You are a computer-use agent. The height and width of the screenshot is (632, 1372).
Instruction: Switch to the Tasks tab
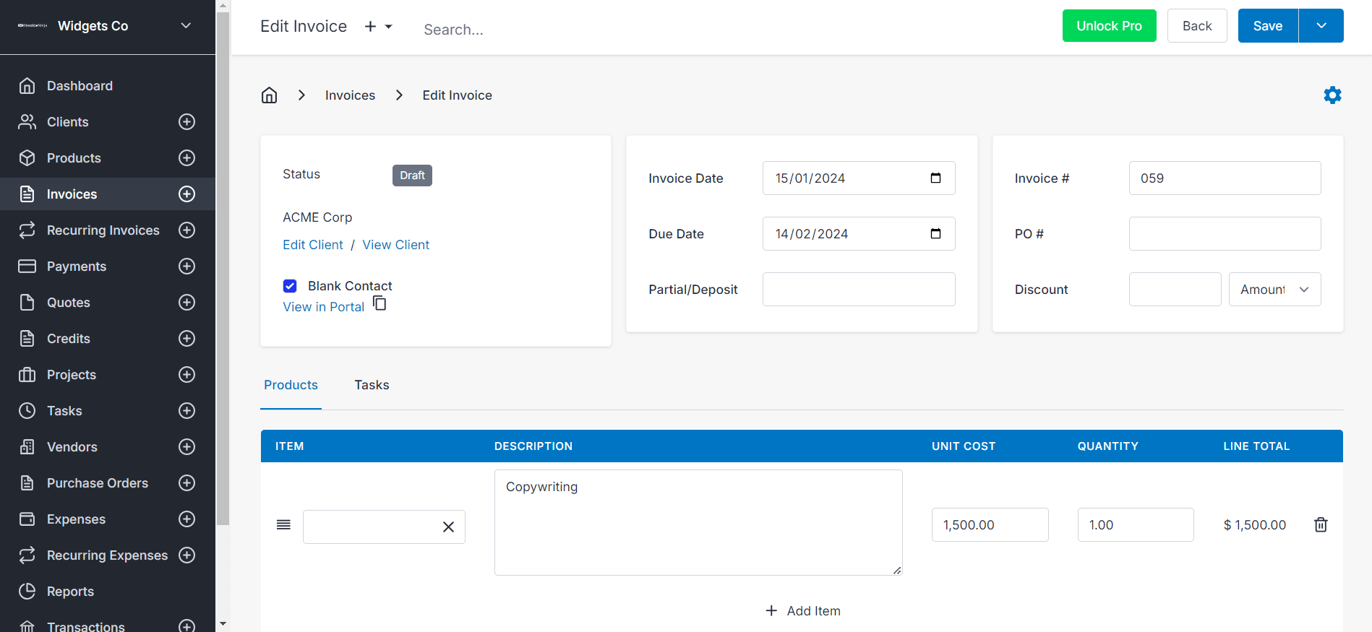[372, 385]
